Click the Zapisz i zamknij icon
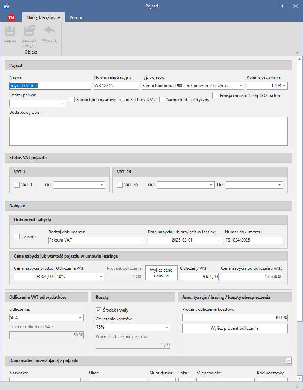Screen dimensions: 303x390 tap(29, 31)
